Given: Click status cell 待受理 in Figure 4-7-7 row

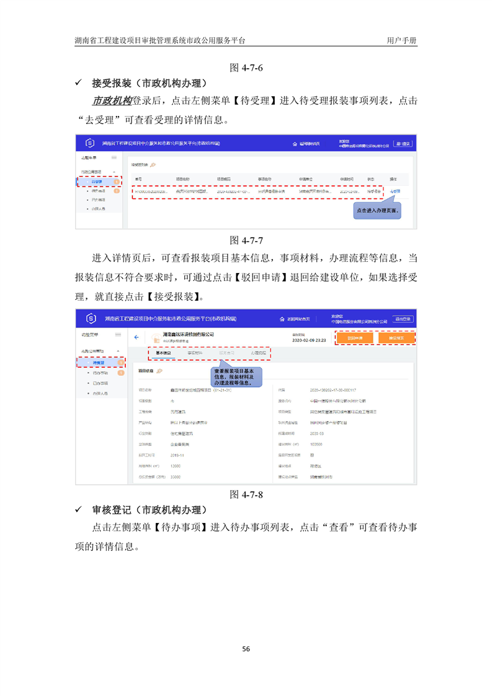Looking at the screenshot, I should (373, 191).
